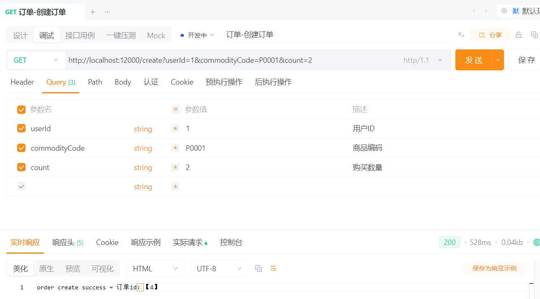This screenshot has width=540, height=299.
Task: Switch to the 接口用例 tab
Action: (x=80, y=36)
